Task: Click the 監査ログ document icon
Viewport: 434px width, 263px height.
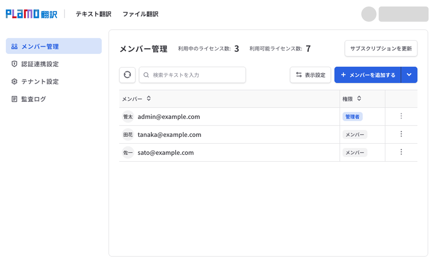Action: click(14, 99)
